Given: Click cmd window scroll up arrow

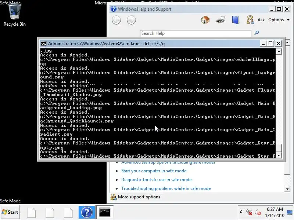Looking at the screenshot, I should pyautogui.click(x=279, y=51).
